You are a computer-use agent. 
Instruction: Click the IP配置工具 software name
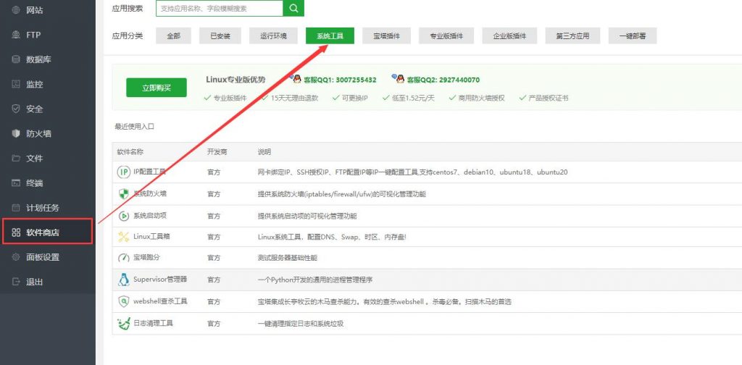pos(149,172)
